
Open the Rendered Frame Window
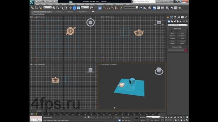(176, 8)
